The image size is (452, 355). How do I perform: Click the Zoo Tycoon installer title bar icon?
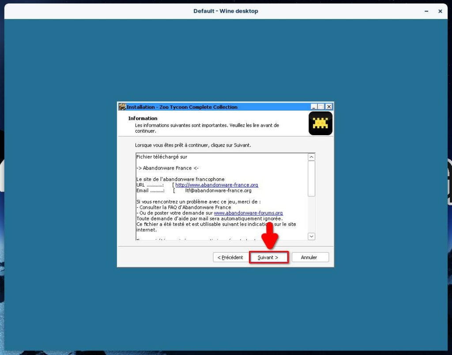click(122, 107)
